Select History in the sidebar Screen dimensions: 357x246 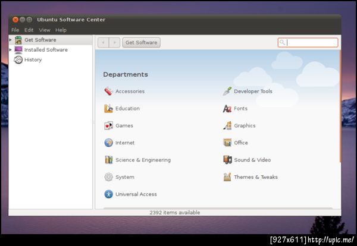pos(51,60)
